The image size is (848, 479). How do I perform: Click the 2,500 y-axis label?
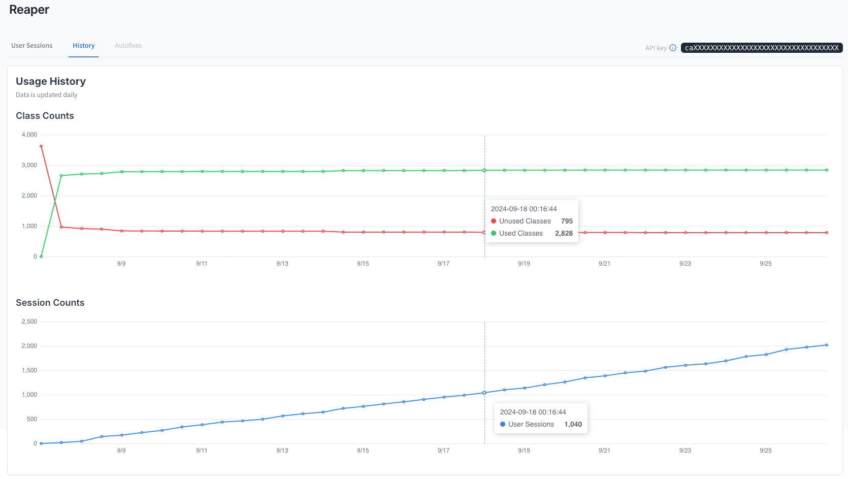tap(29, 322)
